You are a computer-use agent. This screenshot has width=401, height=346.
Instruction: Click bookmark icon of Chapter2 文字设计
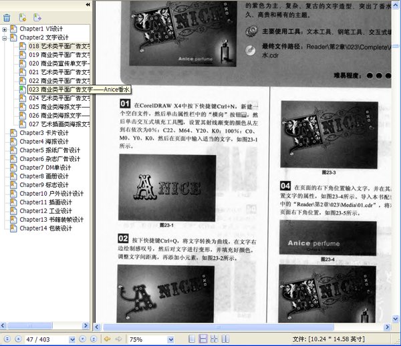point(13,37)
